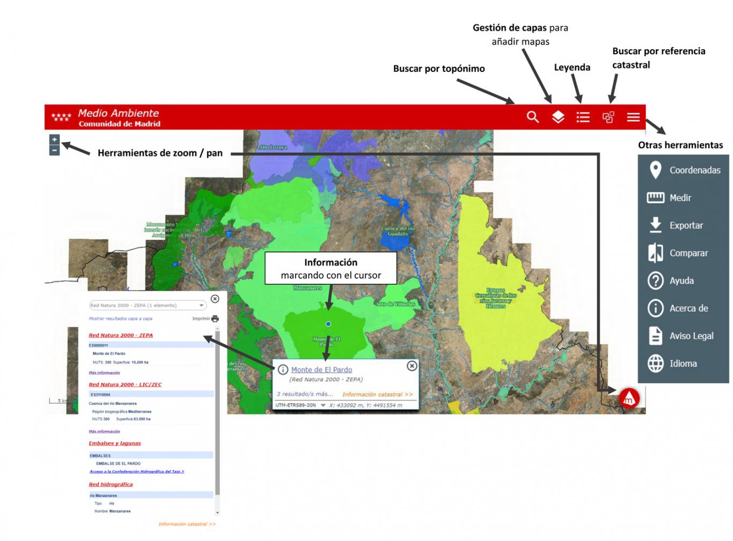
Task: Click the blue selection point on the map
Action: click(328, 324)
